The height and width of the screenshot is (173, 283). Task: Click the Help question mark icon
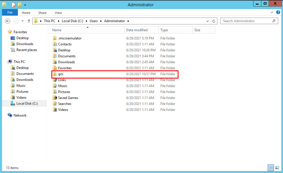pyautogui.click(x=278, y=12)
